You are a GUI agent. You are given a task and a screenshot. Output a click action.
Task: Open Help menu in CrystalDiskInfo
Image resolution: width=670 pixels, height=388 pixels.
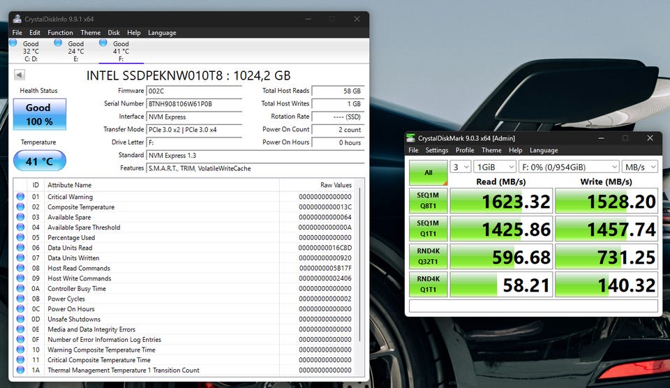coord(134,33)
